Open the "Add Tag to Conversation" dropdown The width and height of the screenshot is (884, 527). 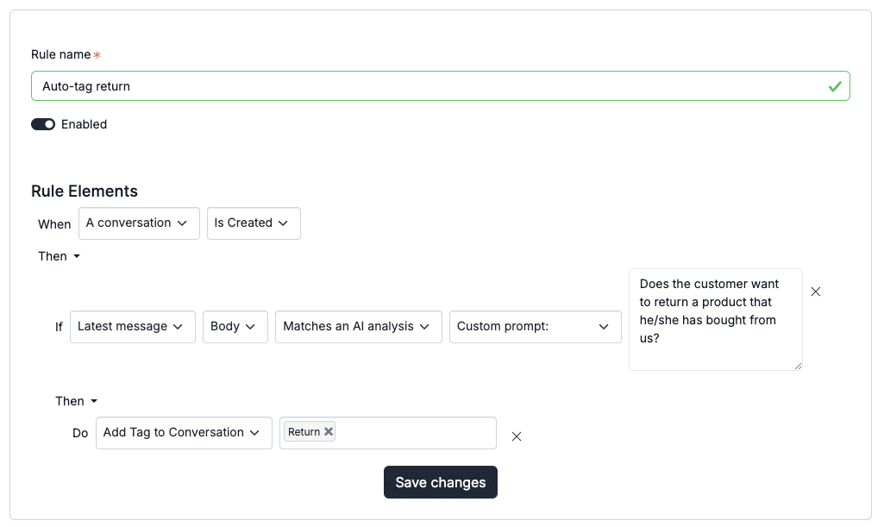click(x=184, y=433)
